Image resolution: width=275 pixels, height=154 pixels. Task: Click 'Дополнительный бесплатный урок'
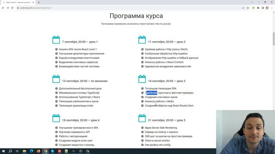click(80, 89)
